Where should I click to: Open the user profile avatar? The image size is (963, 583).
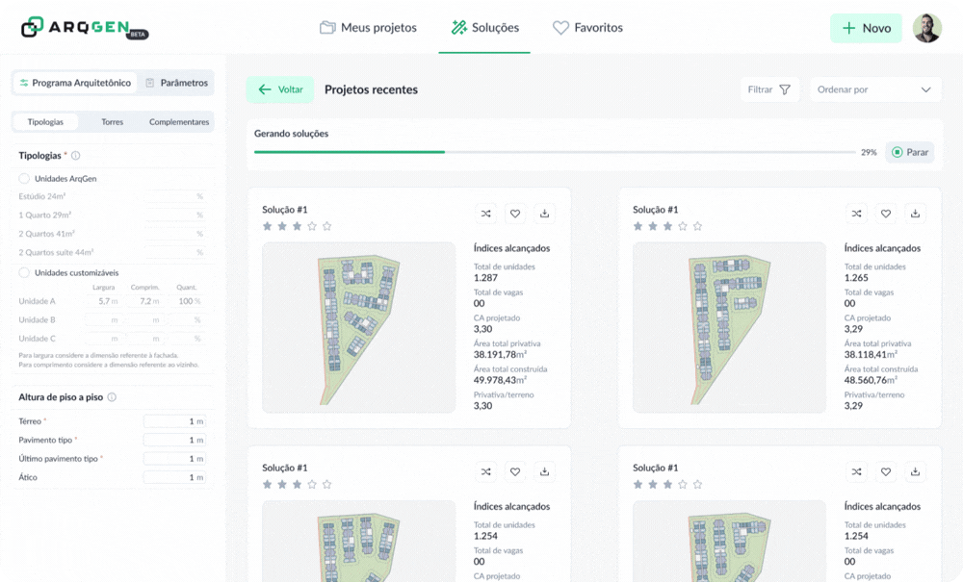point(926,28)
